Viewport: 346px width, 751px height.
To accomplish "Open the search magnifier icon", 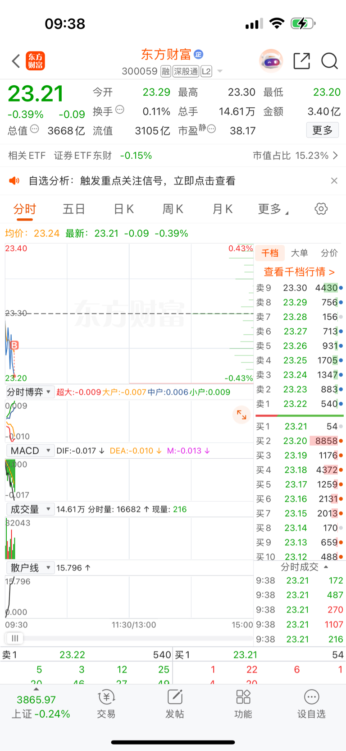I will [329, 60].
